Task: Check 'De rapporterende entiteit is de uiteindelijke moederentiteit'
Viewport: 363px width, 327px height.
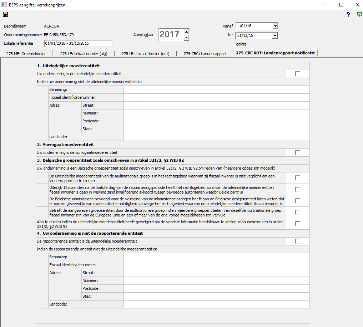Action: click(298, 241)
